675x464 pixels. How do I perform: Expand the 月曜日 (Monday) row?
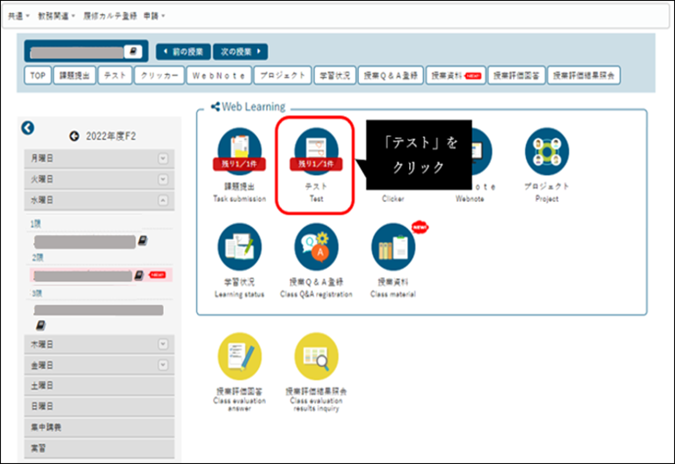tap(99, 159)
